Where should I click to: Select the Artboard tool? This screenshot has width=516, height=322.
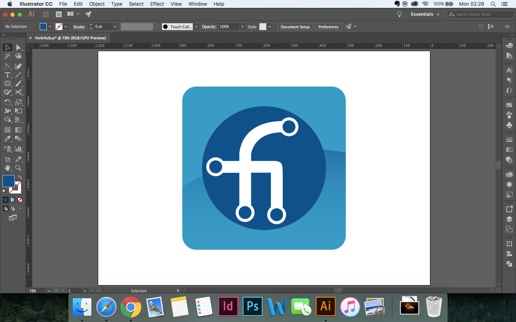(8, 159)
